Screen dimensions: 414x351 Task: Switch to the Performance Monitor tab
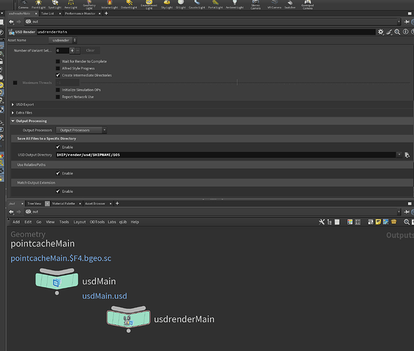80,13
